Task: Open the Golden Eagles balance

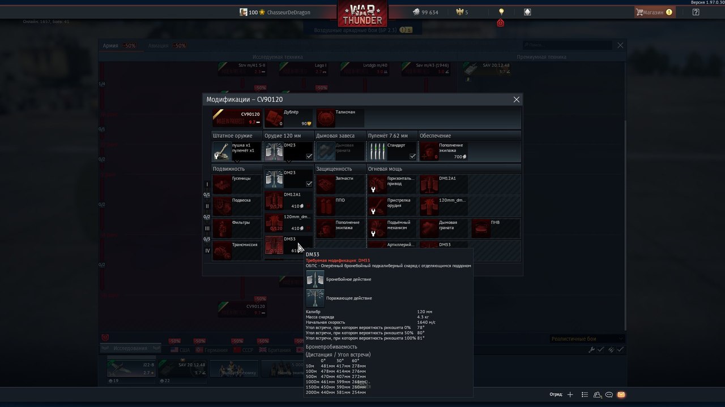Action: point(462,12)
